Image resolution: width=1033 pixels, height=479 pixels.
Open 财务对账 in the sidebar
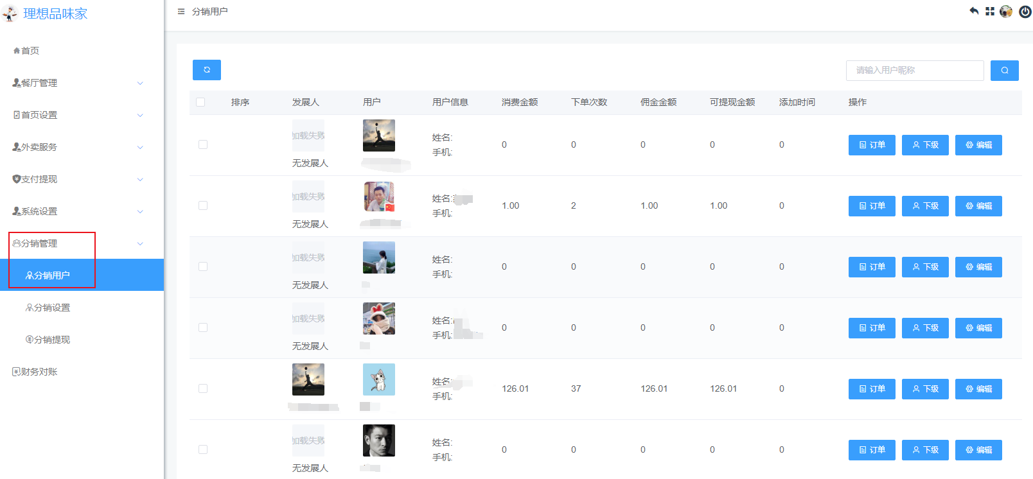[x=82, y=372]
